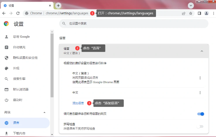
Task: Open the profile avatar icon
Action: coord(206,13)
